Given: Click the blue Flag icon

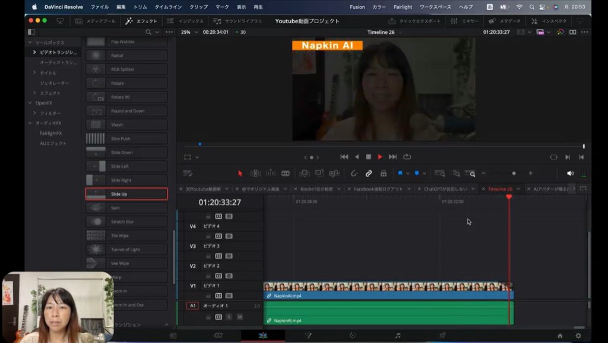Looking at the screenshot, I should pos(400,173).
